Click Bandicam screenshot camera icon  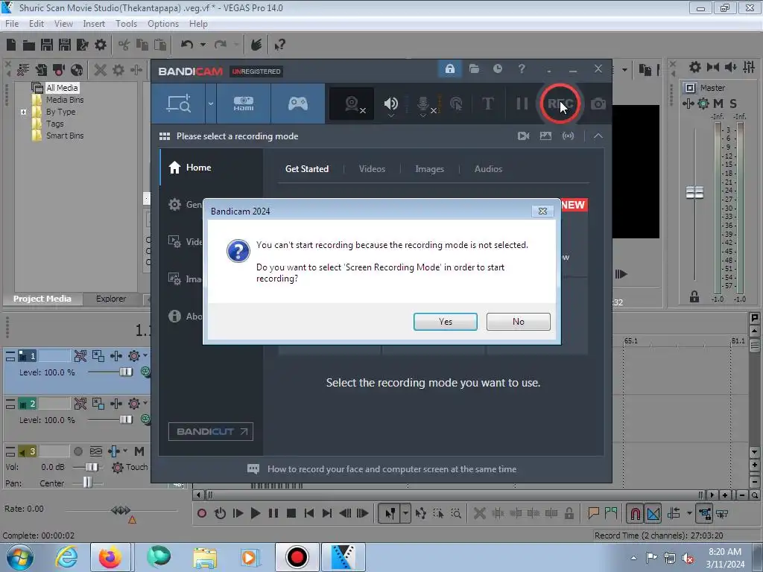[x=598, y=104]
